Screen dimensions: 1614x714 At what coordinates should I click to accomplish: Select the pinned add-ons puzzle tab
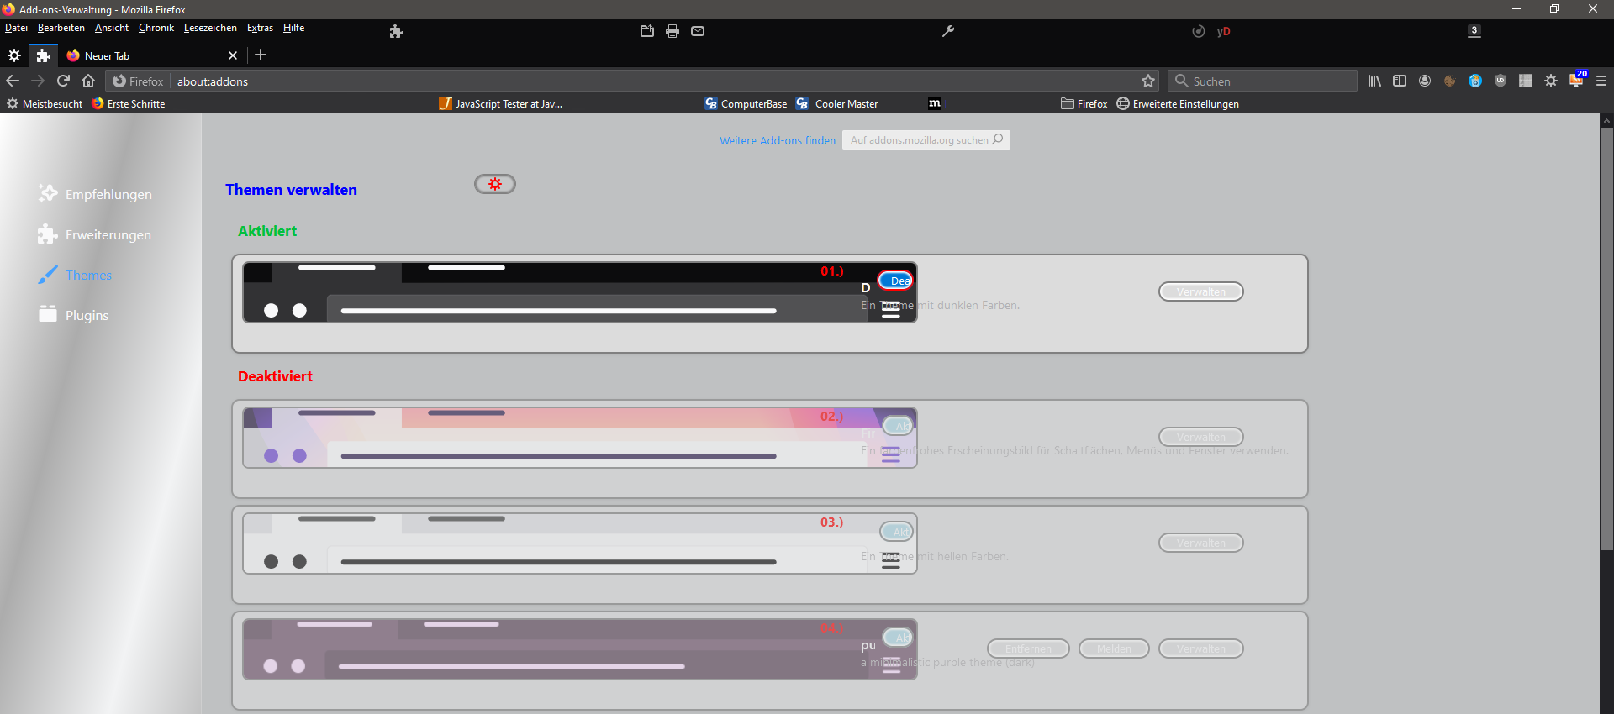tap(44, 55)
